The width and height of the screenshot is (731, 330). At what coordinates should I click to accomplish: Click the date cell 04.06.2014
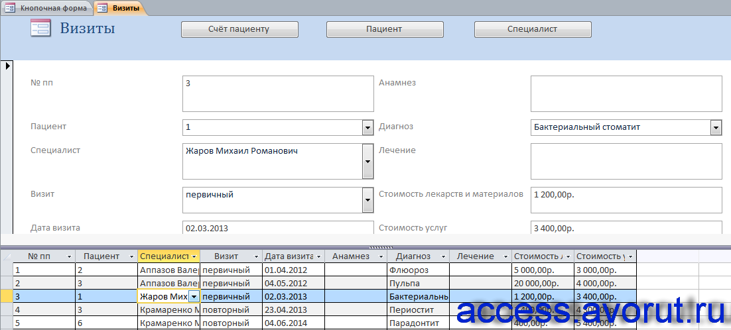point(293,323)
